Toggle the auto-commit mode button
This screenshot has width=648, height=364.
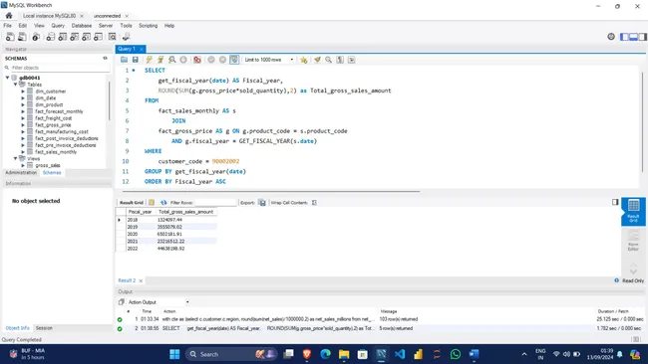tap(234, 60)
